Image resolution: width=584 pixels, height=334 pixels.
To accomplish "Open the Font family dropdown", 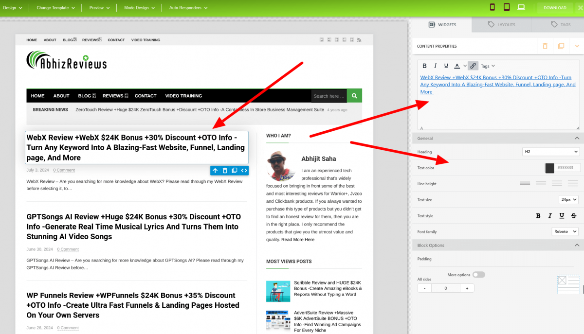I will tap(565, 231).
